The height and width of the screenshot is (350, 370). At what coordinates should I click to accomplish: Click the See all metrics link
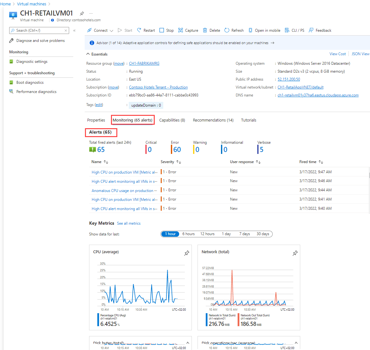click(129, 223)
